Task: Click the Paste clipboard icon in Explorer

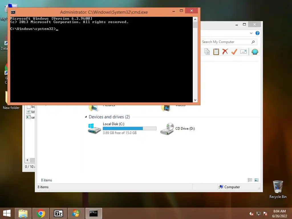Action: (x=216, y=52)
